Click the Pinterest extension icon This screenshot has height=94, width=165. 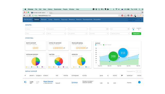point(131,15)
